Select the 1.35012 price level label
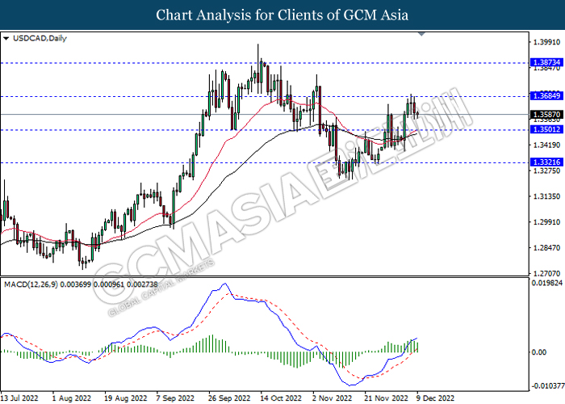Screen dimensions: 565x404 tap(546, 129)
